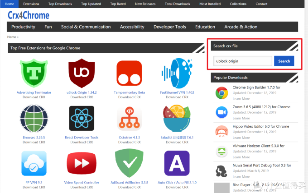
Task: Click Learn More under Chrome Sign Builder
Action: point(241,99)
